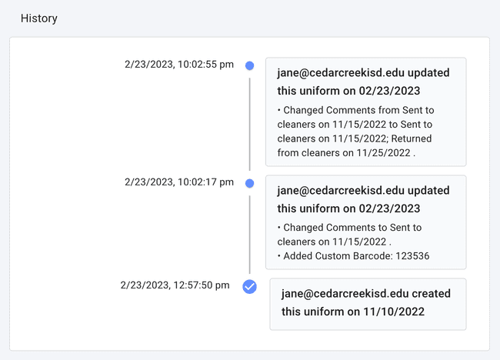Click the timeline line above the checkmark icon
Image resolution: width=500 pixels, height=360 pixels.
point(249,235)
